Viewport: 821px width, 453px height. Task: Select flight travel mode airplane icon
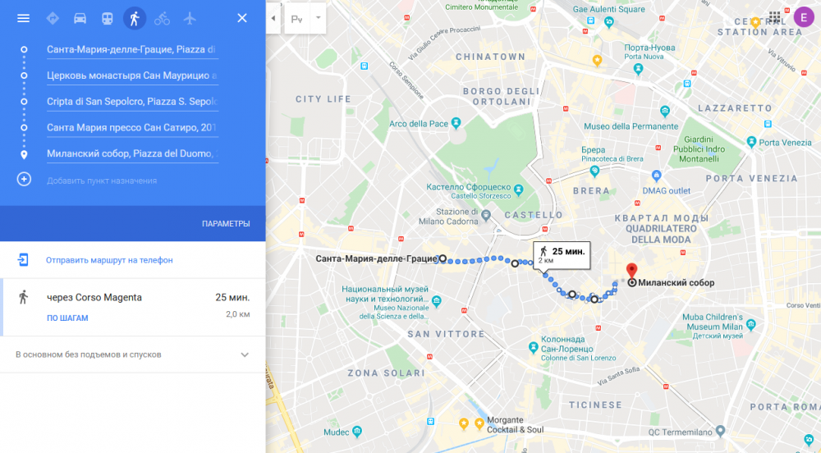(x=190, y=18)
